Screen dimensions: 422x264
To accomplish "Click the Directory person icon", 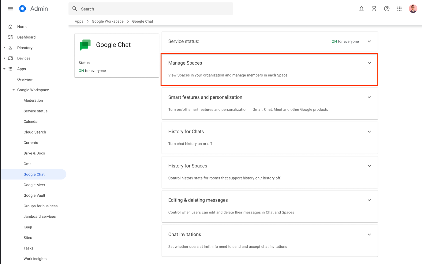I will point(10,48).
